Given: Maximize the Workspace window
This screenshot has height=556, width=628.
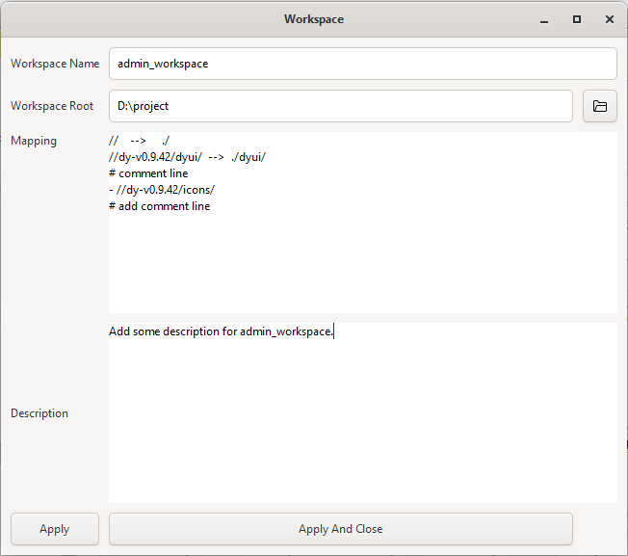Looking at the screenshot, I should coord(577,19).
